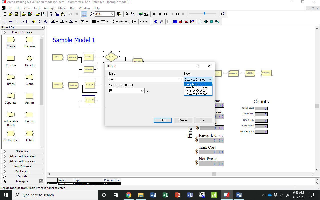320x200 pixels.
Task: Click the New model file icon
Action: pos(5,14)
